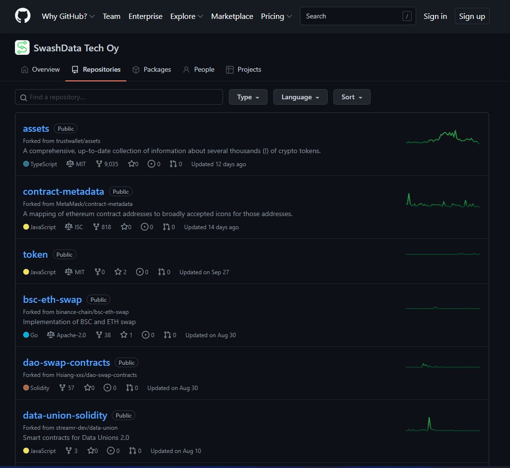The width and height of the screenshot is (510, 468).
Task: Click 'Implementation of BSC and ETH swap'
Action: (79, 322)
